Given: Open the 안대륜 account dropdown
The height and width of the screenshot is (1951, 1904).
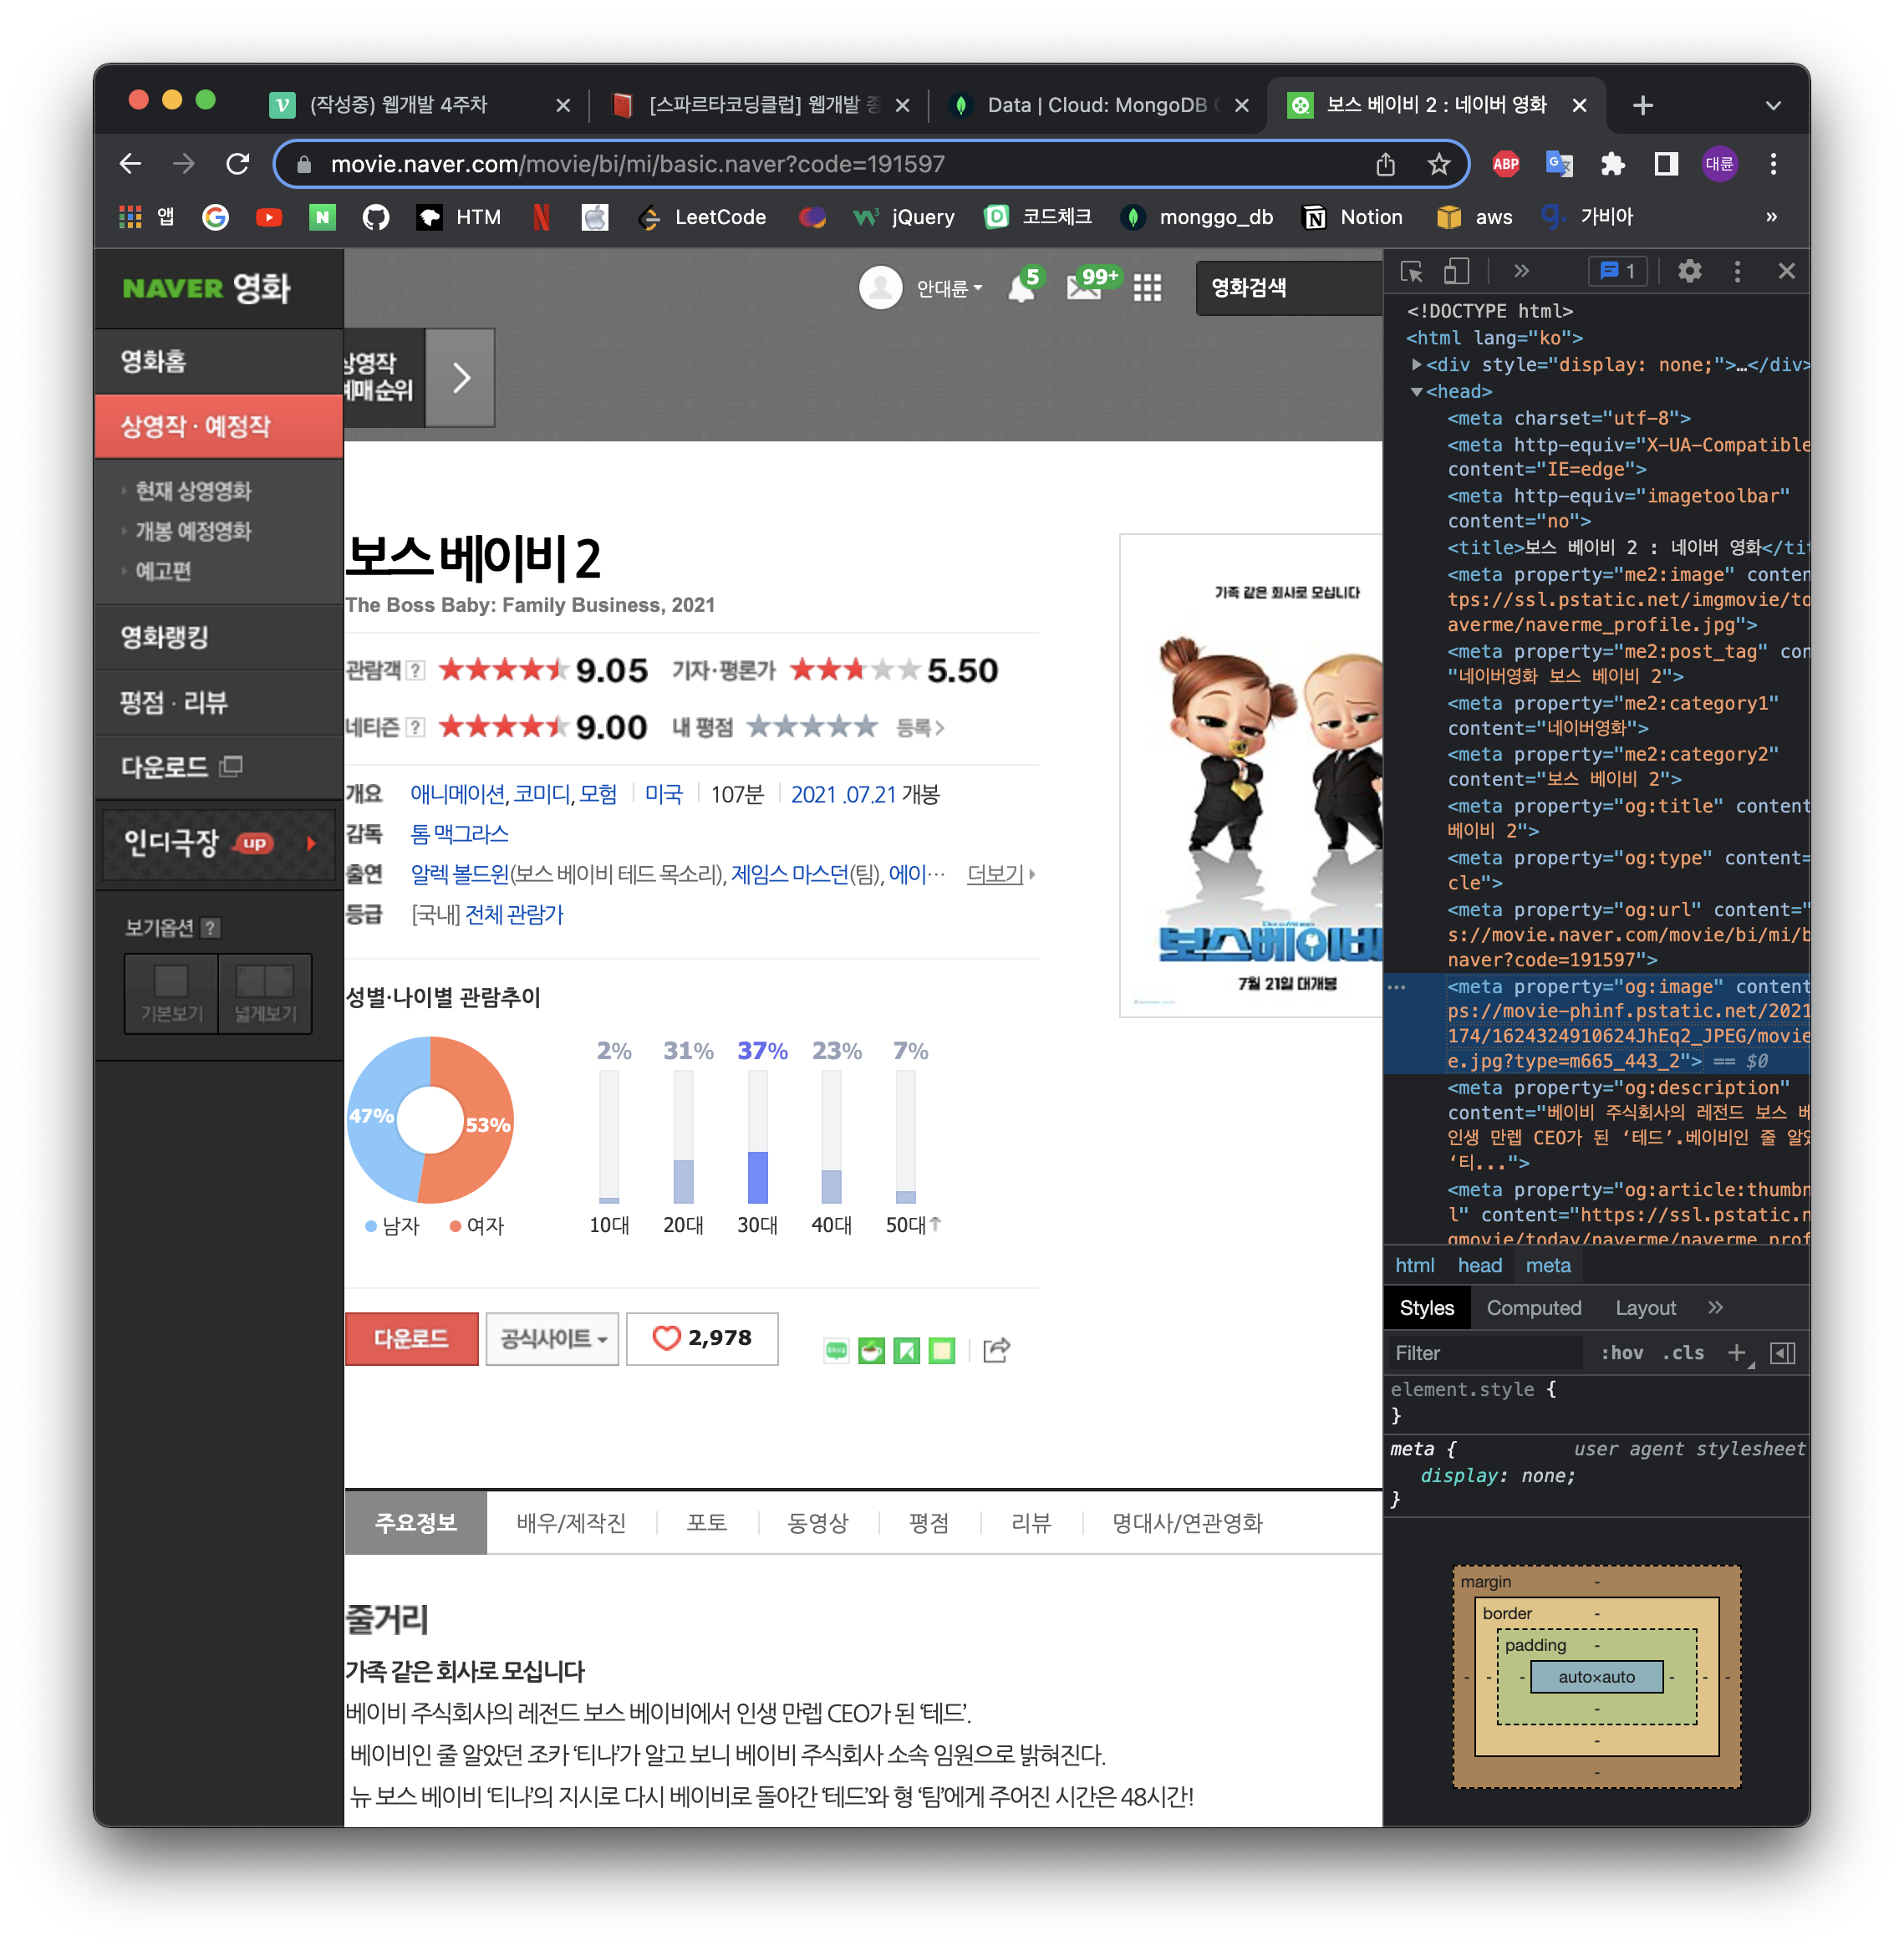Looking at the screenshot, I should coord(949,288).
